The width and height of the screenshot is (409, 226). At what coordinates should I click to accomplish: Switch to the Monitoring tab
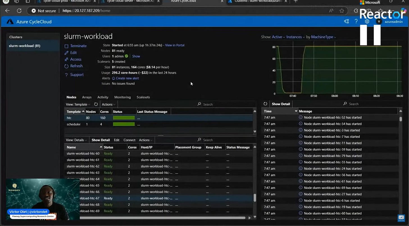click(x=122, y=97)
